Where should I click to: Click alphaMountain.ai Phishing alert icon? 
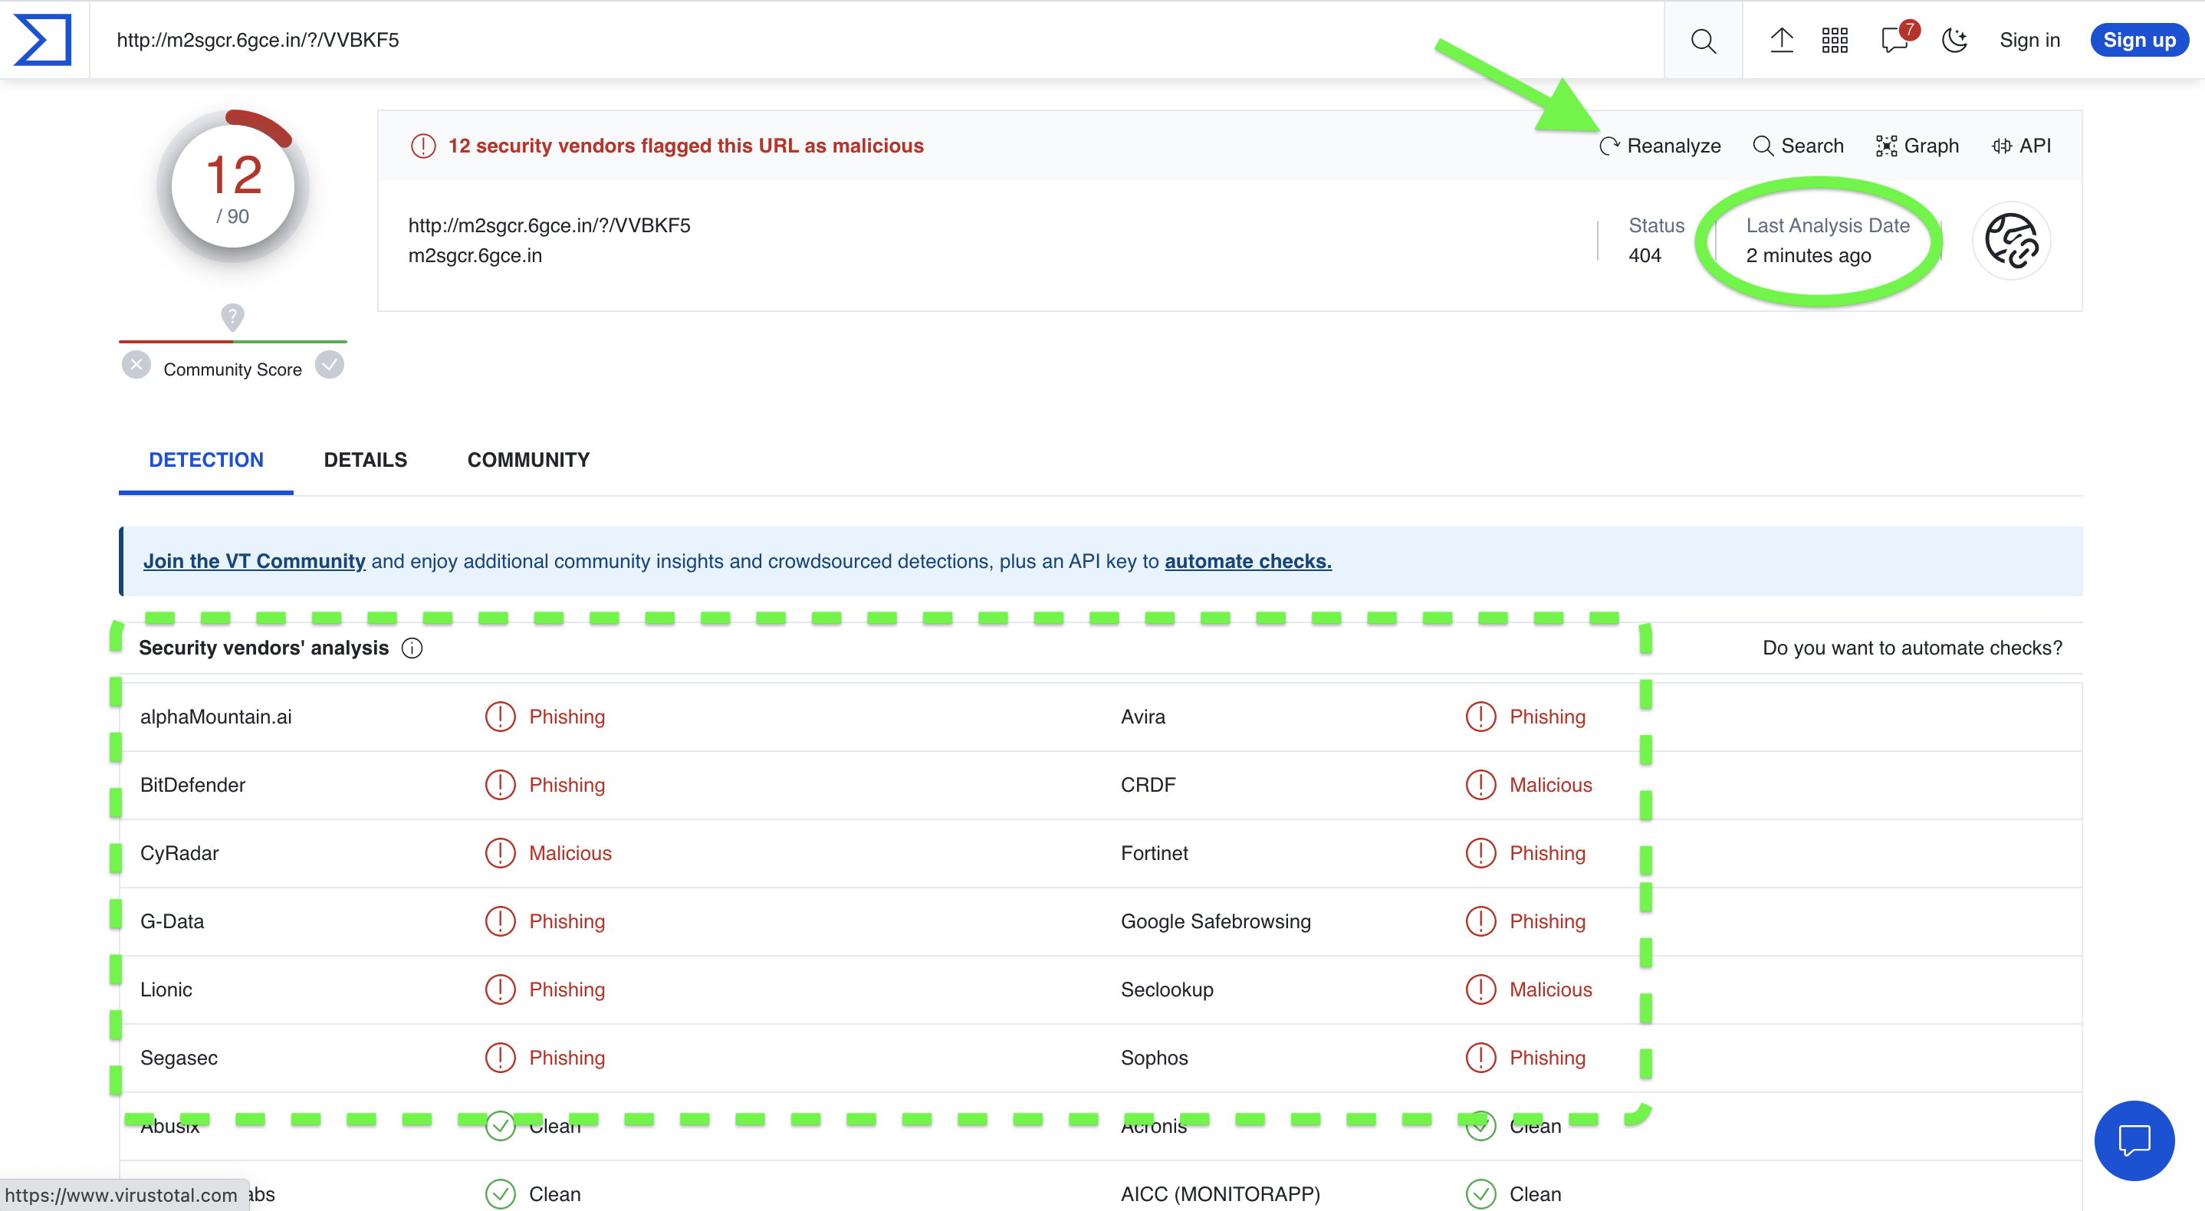pos(500,717)
